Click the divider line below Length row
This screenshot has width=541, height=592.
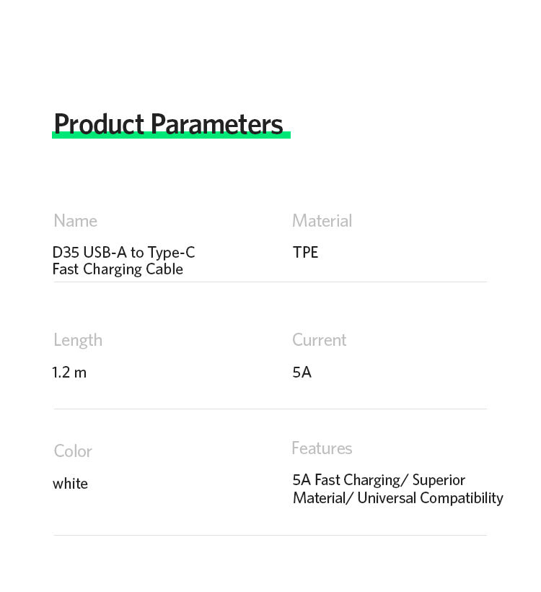tap(270, 409)
